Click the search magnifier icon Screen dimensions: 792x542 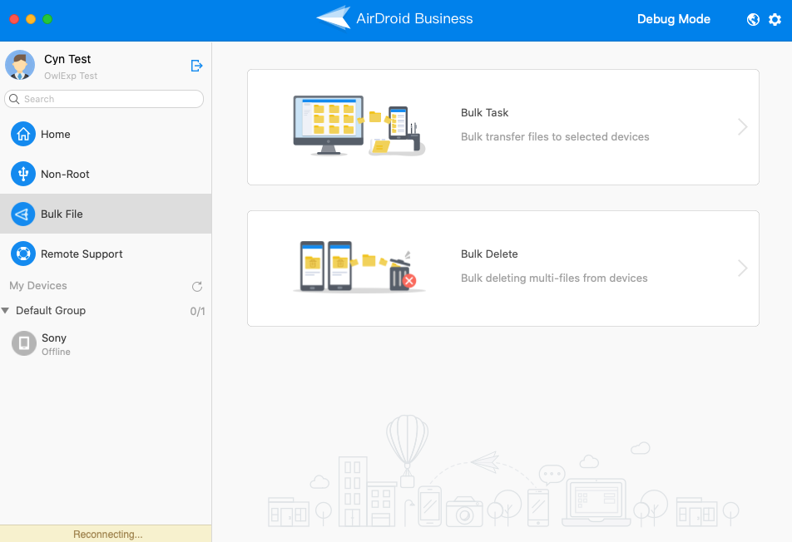[14, 99]
